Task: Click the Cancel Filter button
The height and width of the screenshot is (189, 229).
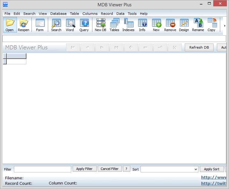Action: [x=110, y=169]
